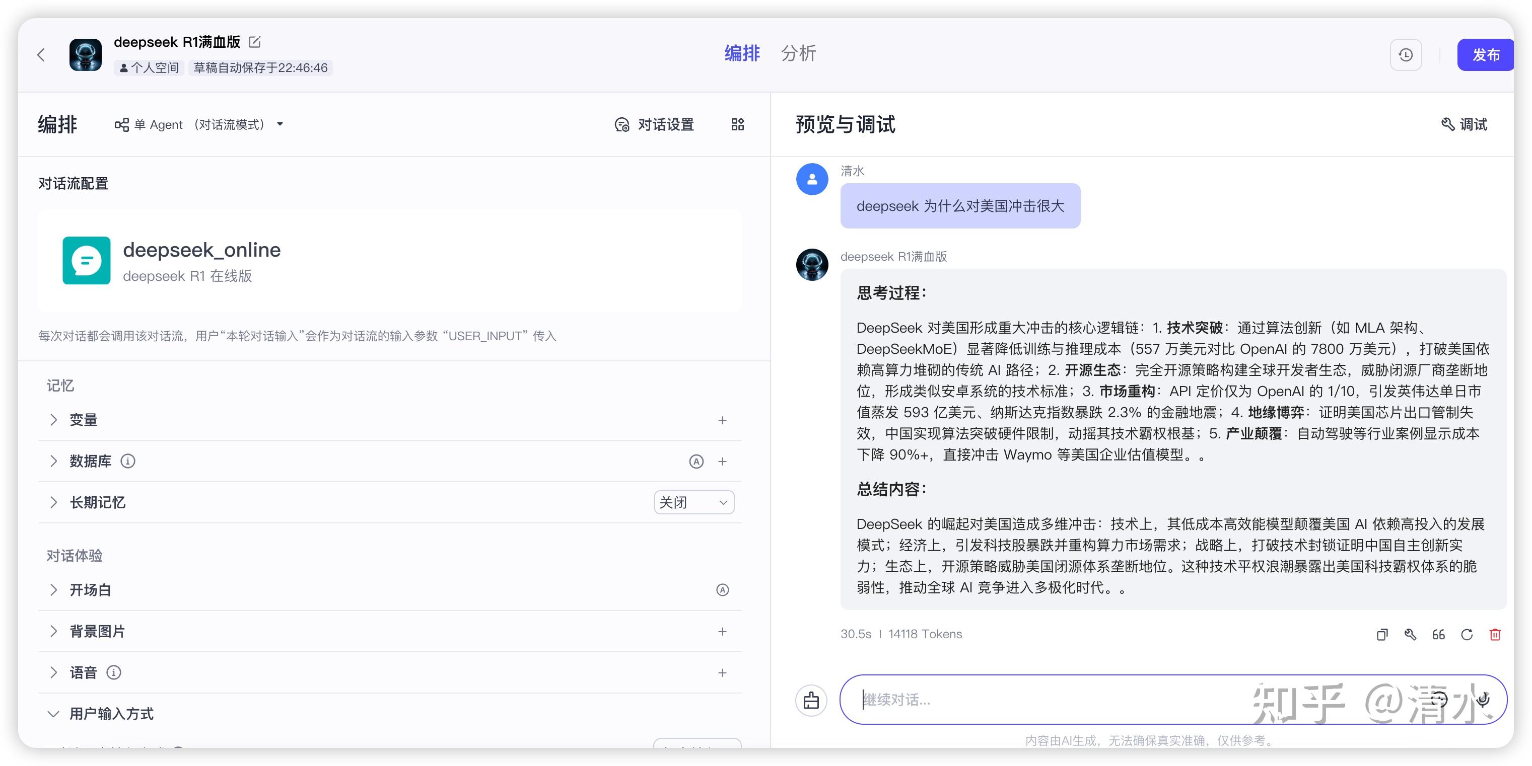
Task: Open 对话设置 dialog settings
Action: pos(654,124)
